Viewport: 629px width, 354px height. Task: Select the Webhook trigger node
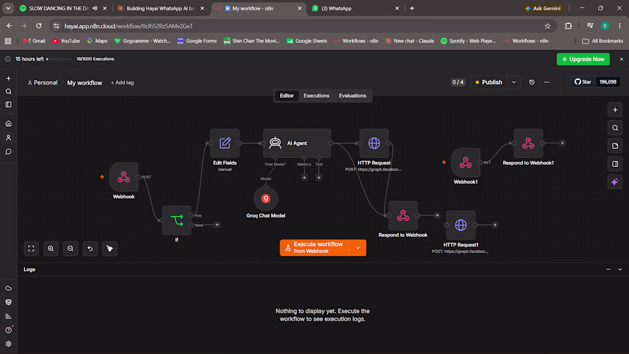pyautogui.click(x=124, y=177)
